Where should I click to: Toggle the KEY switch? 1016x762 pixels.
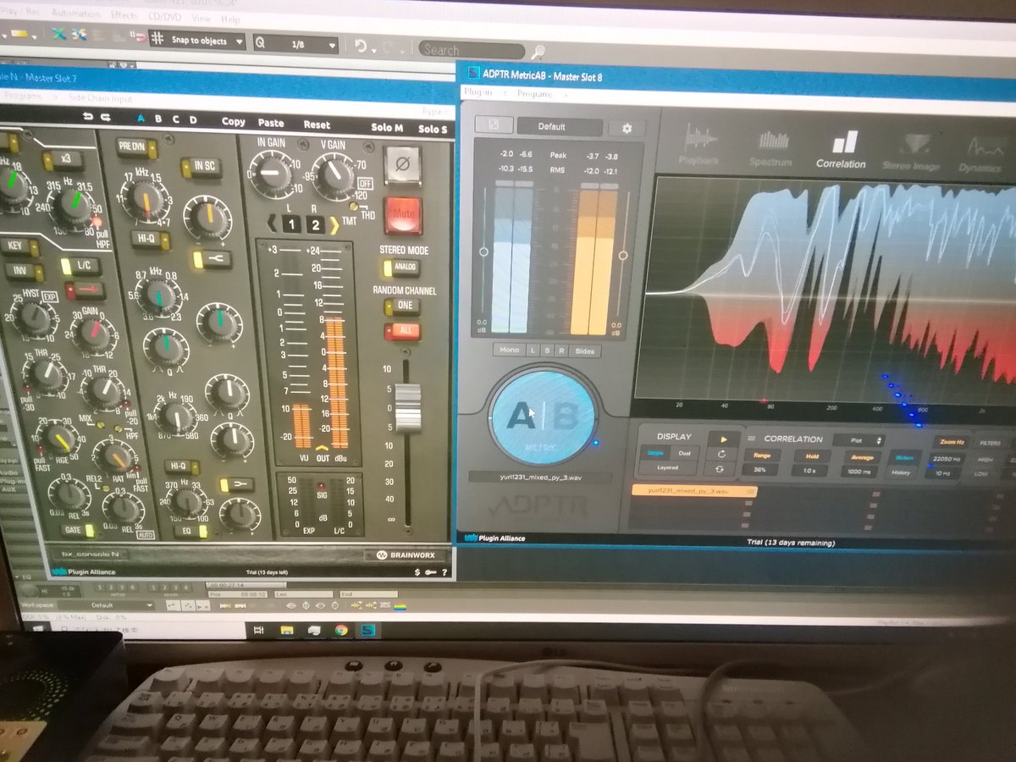pos(20,248)
